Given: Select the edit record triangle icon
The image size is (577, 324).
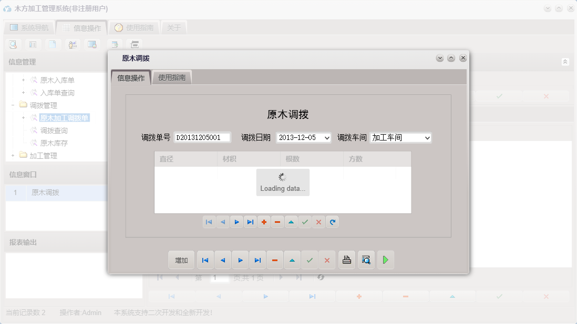Looking at the screenshot, I should (292, 260).
